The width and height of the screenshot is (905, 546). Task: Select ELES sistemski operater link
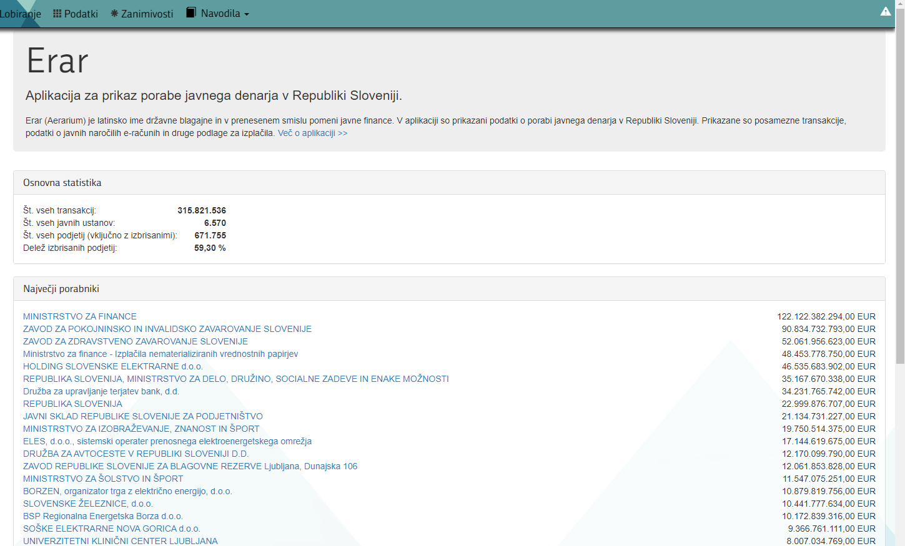[167, 441]
